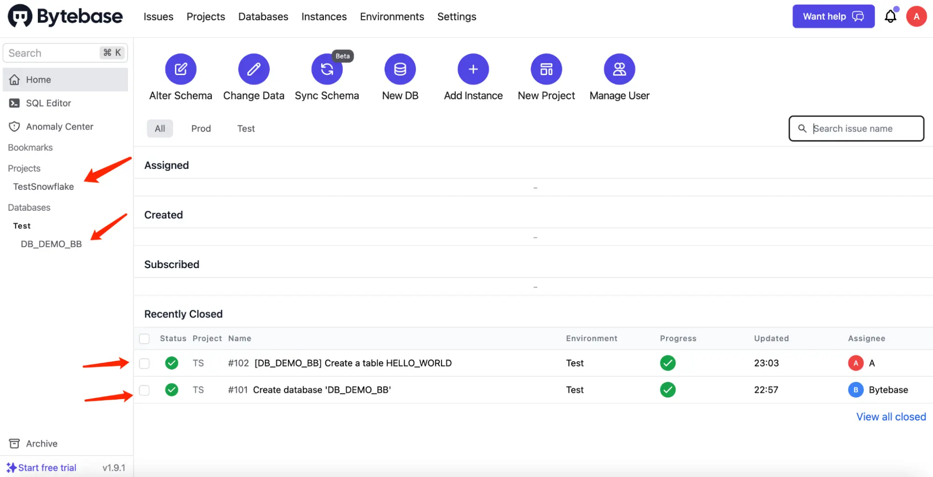This screenshot has width=933, height=477.
Task: Click the Projects sidebar heading
Action: [24, 168]
